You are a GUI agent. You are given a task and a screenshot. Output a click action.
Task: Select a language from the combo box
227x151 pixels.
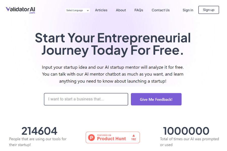click(x=77, y=10)
